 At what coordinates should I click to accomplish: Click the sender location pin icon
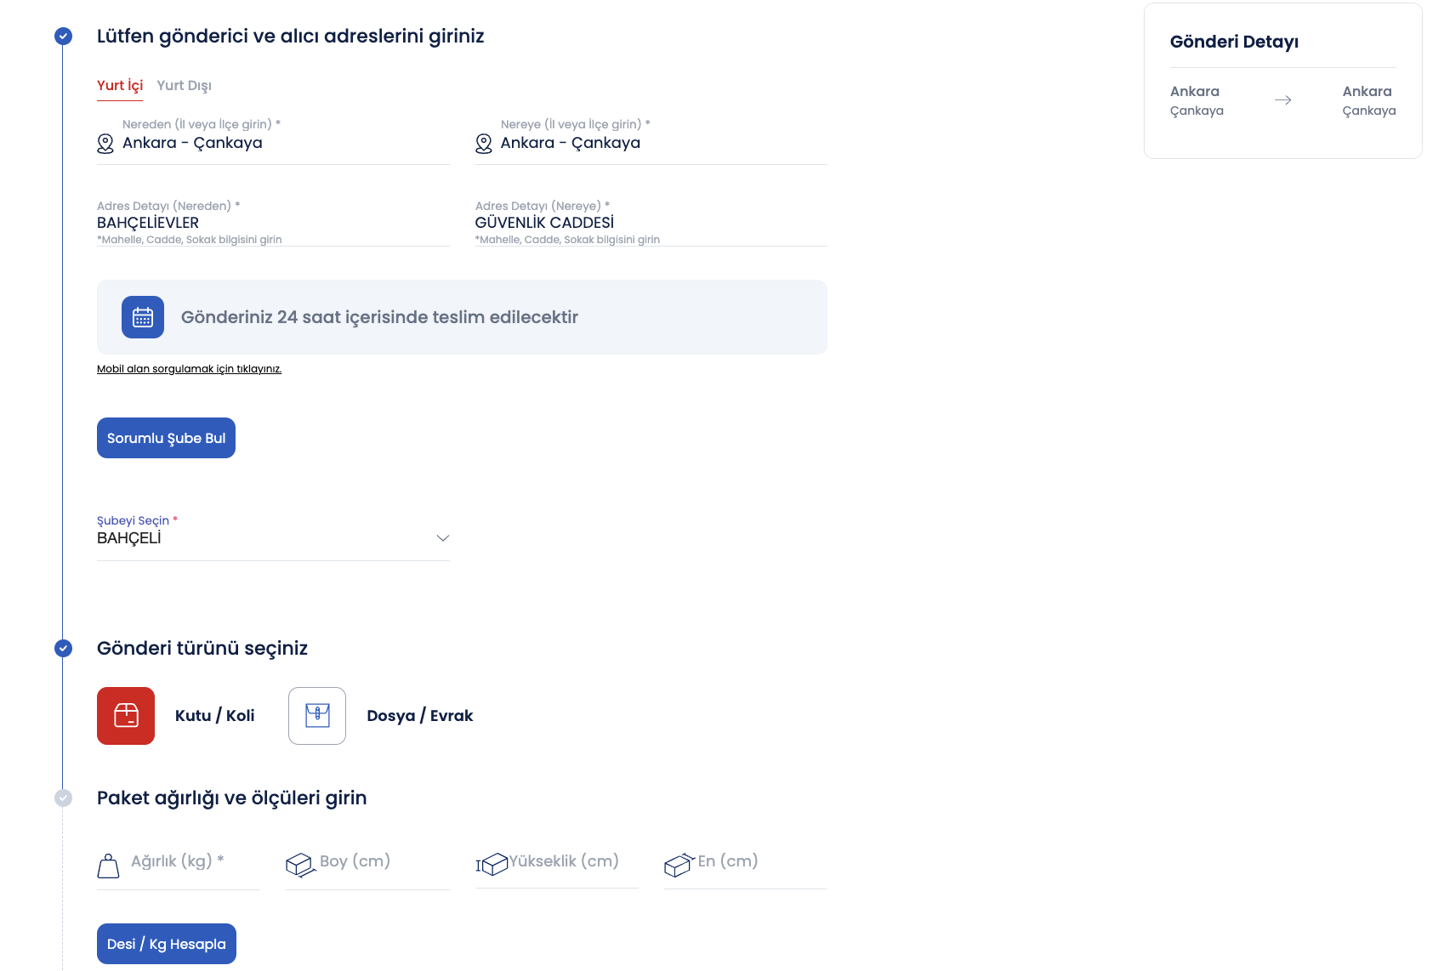click(x=105, y=144)
